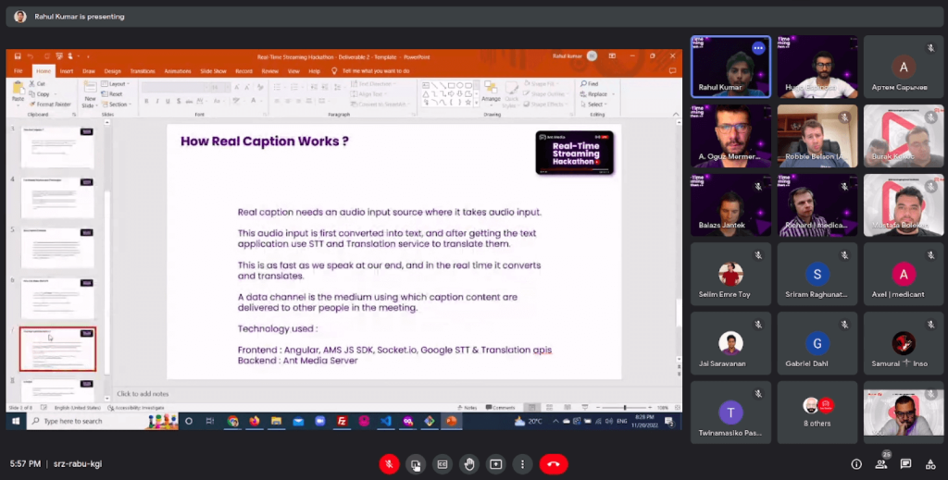This screenshot has width=948, height=480.
Task: Open the Animations ribbon tab
Action: (178, 71)
